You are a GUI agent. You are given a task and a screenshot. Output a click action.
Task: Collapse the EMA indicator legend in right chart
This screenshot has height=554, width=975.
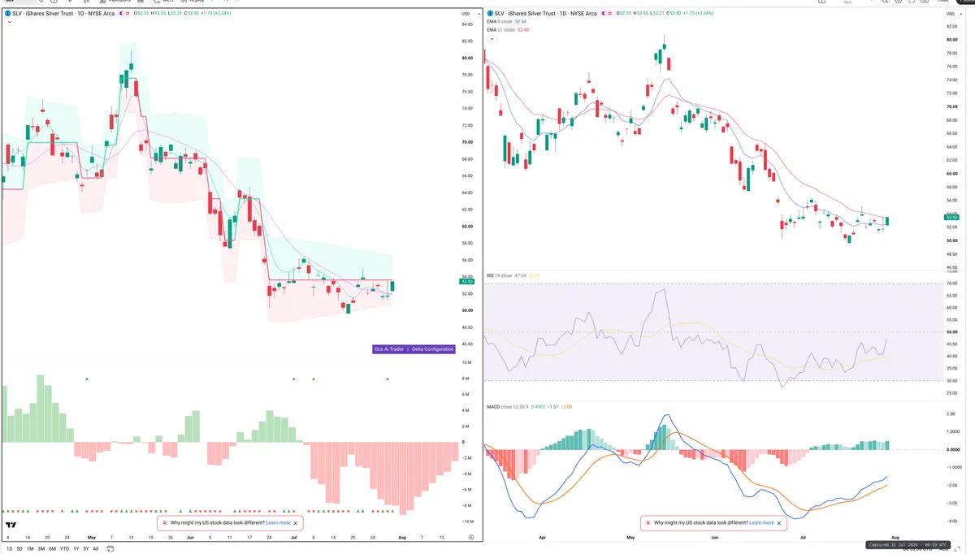coord(492,38)
